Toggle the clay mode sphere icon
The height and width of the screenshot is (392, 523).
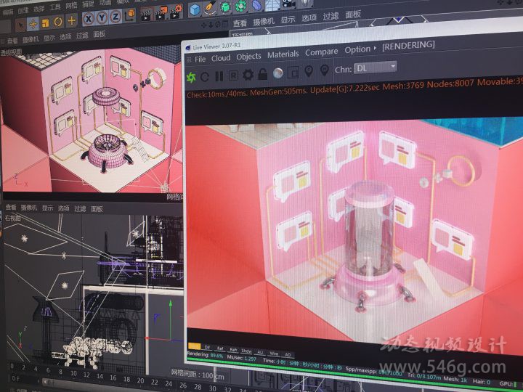(x=277, y=73)
